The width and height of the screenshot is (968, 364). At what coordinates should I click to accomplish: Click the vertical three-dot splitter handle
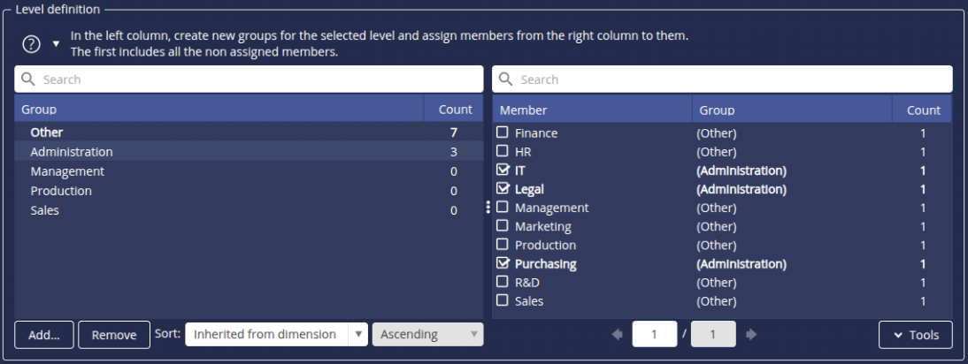pos(488,208)
